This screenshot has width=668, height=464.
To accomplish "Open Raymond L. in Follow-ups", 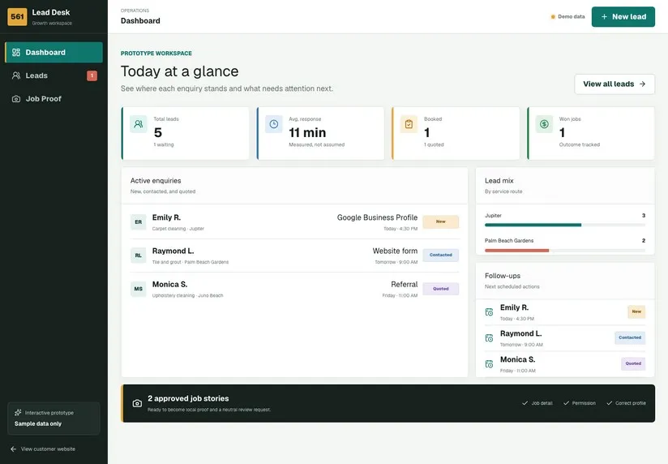I will (565, 338).
